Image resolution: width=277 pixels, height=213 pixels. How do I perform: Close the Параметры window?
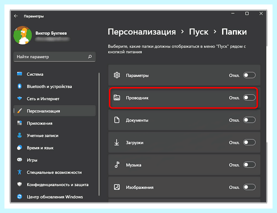261,13
